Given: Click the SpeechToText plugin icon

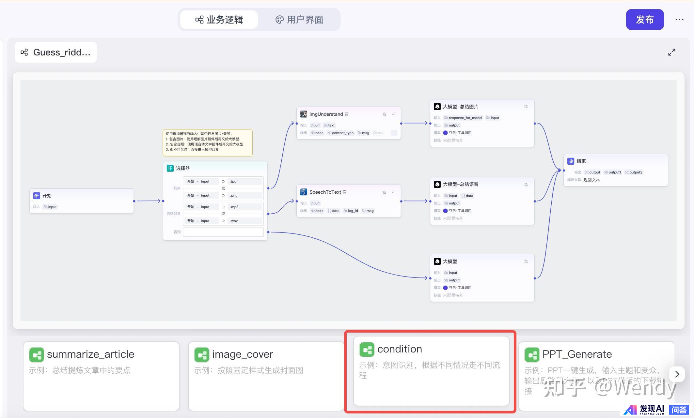Looking at the screenshot, I should (x=304, y=192).
